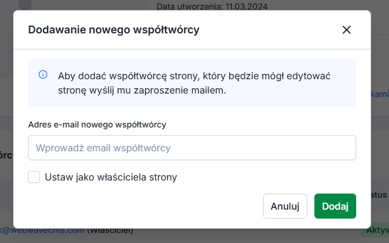Click the green 'Aktyw' status badge

click(375, 231)
